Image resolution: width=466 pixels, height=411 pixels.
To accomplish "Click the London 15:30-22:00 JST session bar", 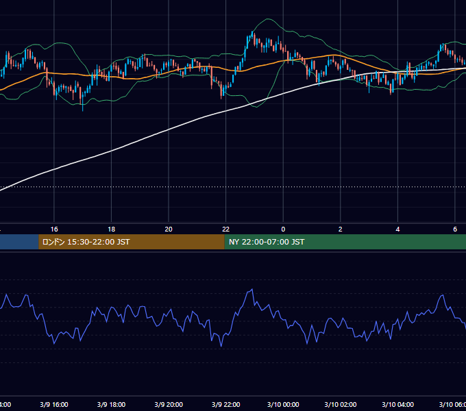I will coord(132,242).
